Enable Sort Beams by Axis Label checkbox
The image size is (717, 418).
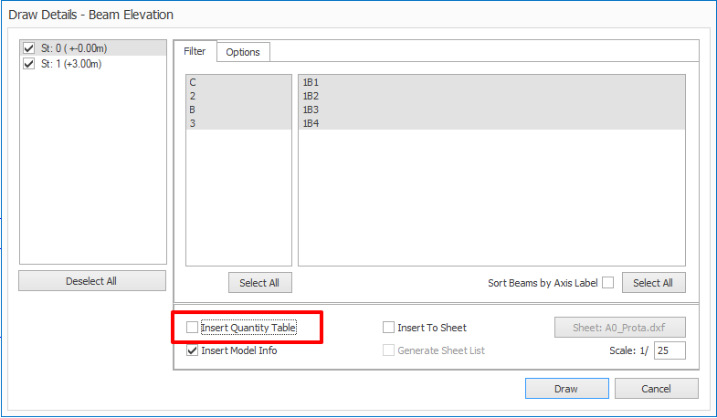[607, 283]
